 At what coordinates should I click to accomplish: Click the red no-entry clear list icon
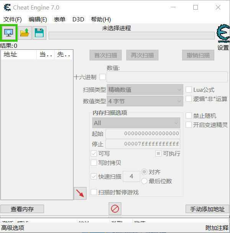tap(115, 209)
